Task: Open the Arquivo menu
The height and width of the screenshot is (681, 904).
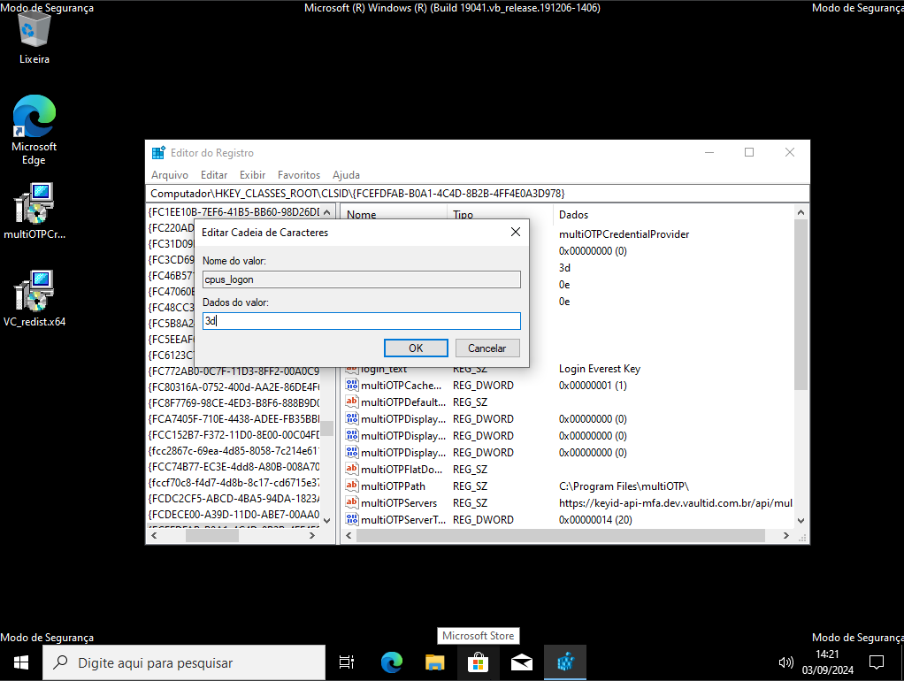Action: coord(169,175)
